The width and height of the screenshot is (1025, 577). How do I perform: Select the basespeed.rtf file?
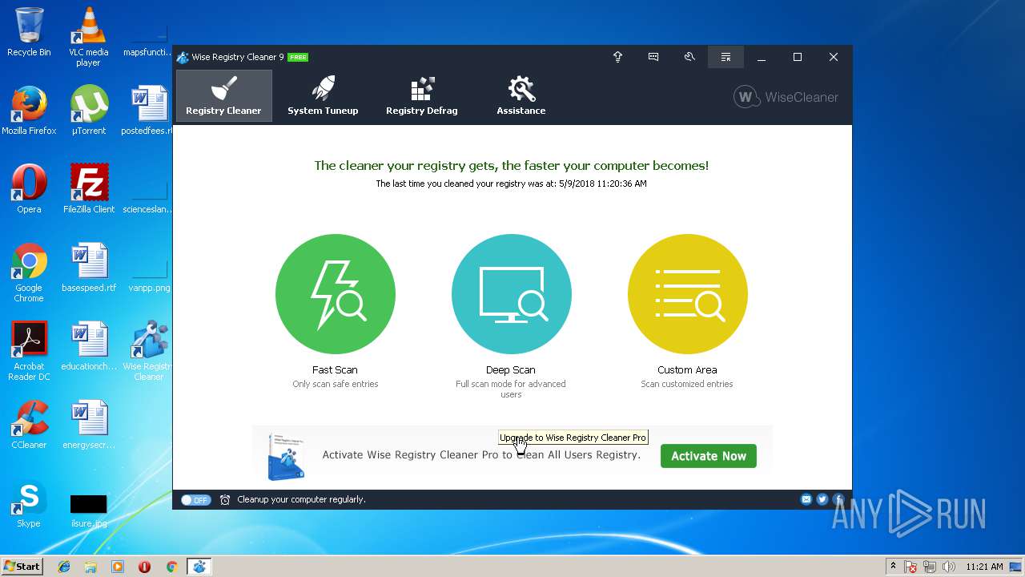89,267
